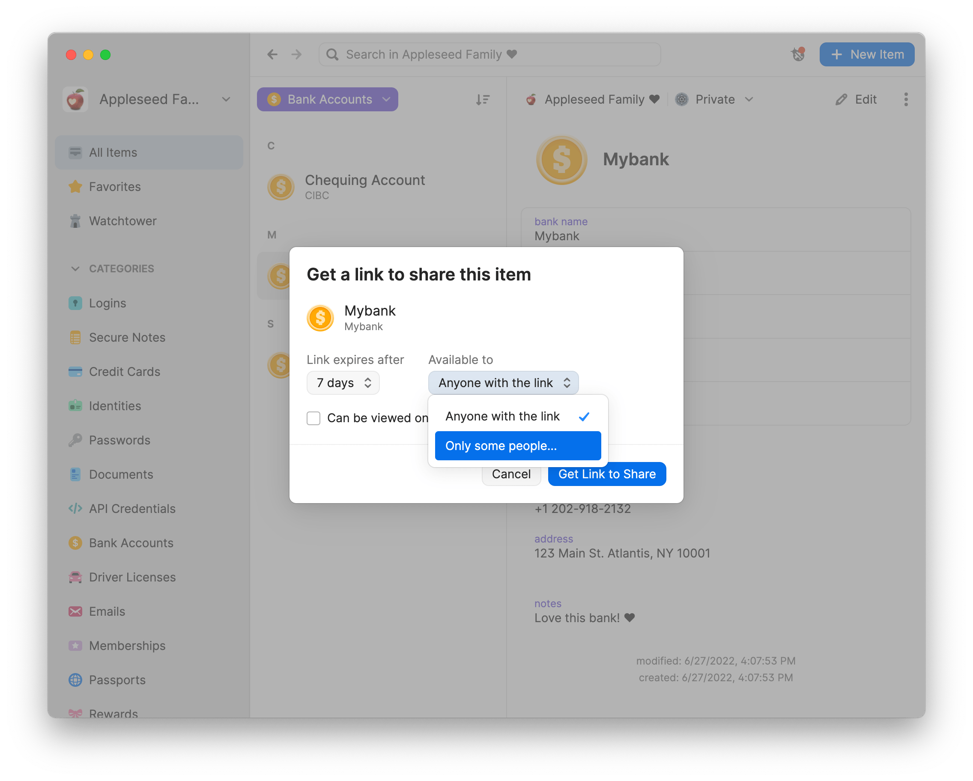Open All Items in the sidebar
973x781 pixels.
[149, 152]
